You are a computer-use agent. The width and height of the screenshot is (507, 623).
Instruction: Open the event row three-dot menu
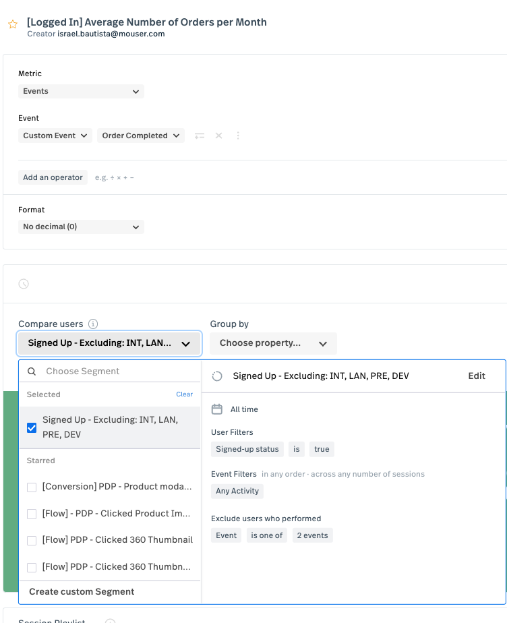tap(237, 136)
